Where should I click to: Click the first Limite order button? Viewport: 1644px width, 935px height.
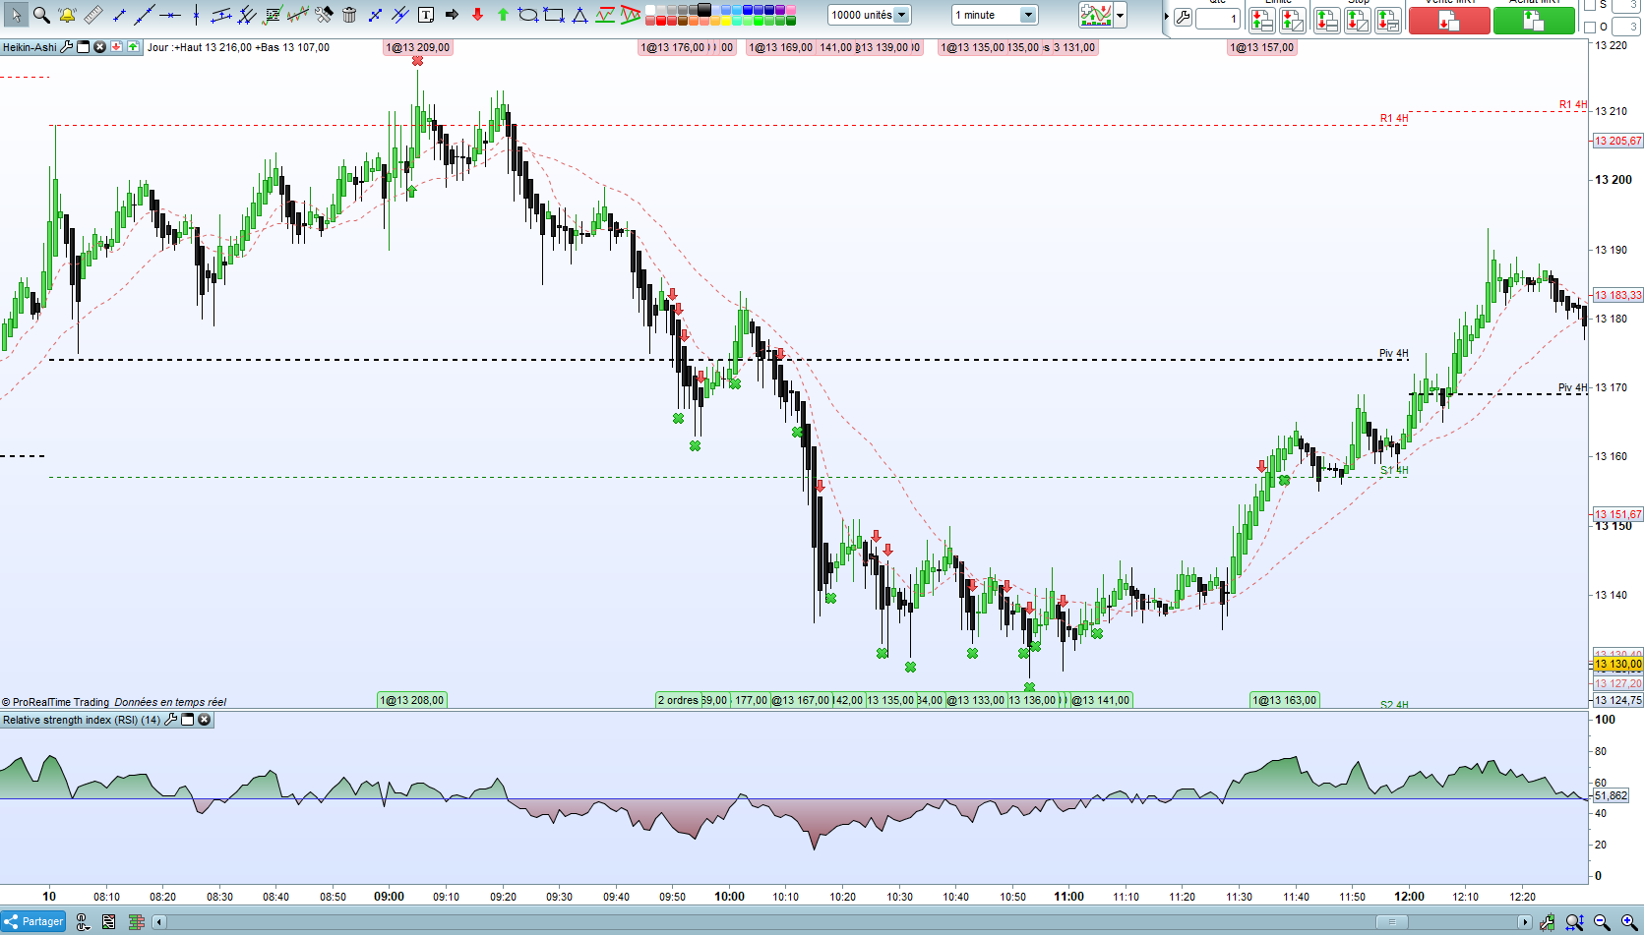(1261, 20)
